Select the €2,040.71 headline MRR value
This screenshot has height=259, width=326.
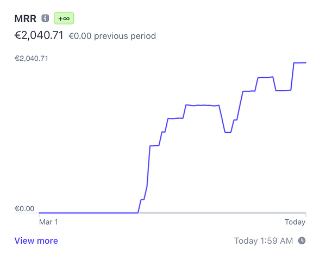tap(39, 36)
